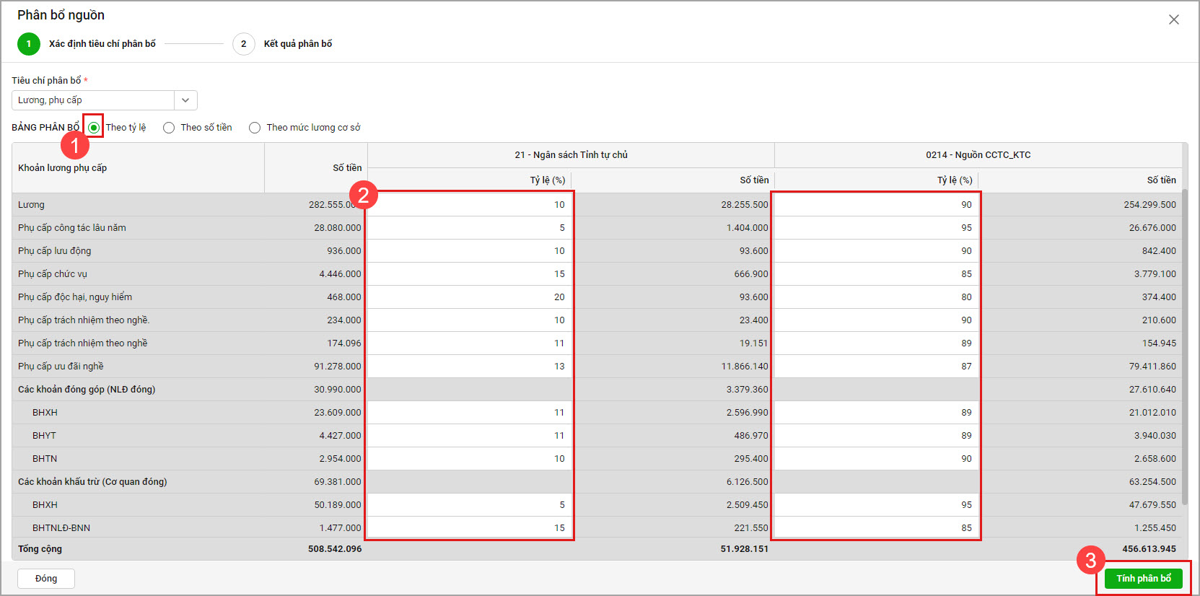The width and height of the screenshot is (1200, 596).
Task: Expand the Tiêu chí phân bổ dropdown arrow
Action: pyautogui.click(x=185, y=100)
